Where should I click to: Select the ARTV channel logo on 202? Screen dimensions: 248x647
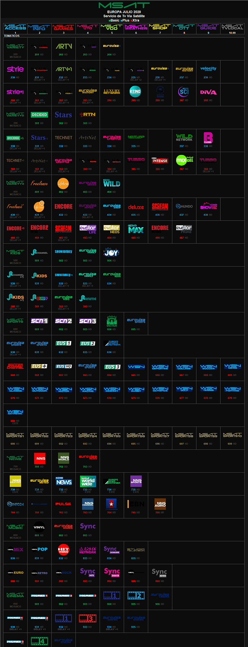pyautogui.click(x=64, y=46)
